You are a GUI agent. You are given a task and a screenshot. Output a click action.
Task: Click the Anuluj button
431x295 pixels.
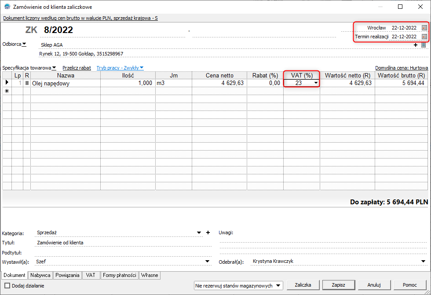pyautogui.click(x=374, y=285)
